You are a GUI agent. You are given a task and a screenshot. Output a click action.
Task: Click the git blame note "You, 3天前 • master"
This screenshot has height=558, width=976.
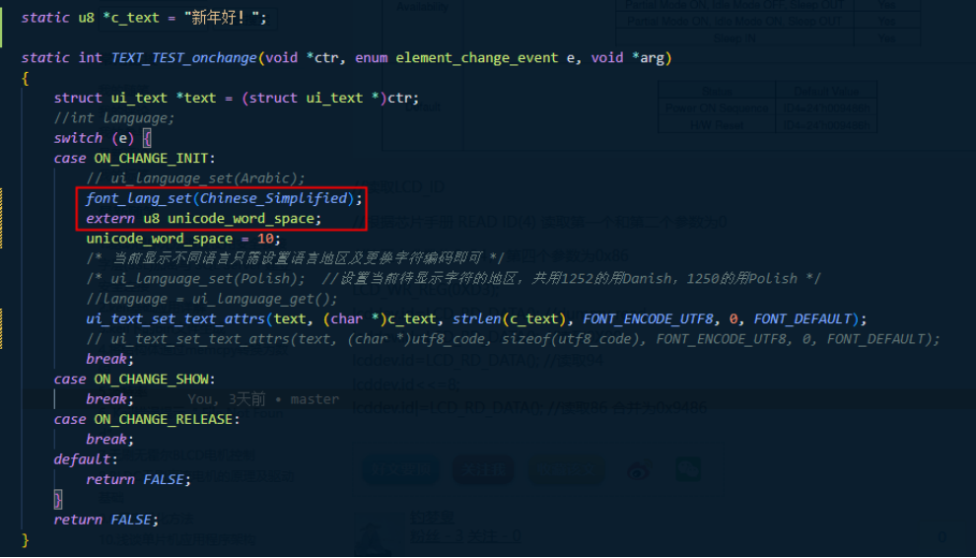pyautogui.click(x=263, y=399)
